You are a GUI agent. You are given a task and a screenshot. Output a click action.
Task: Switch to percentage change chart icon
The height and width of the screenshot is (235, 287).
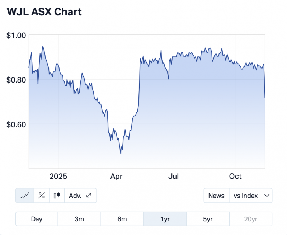point(42,196)
